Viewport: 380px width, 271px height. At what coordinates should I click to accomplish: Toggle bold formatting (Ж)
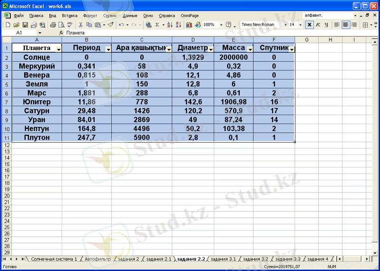309,24
